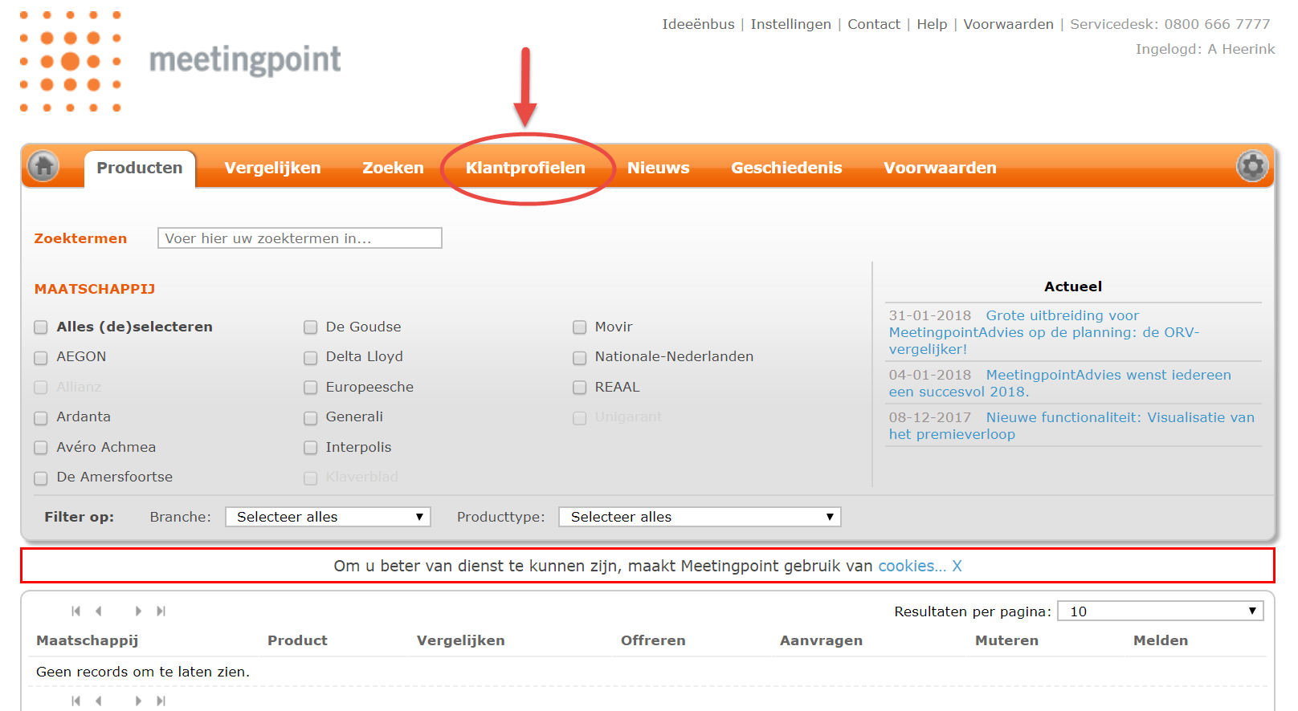The image size is (1298, 711).
Task: Go to next page in top pager
Action: pyautogui.click(x=138, y=611)
